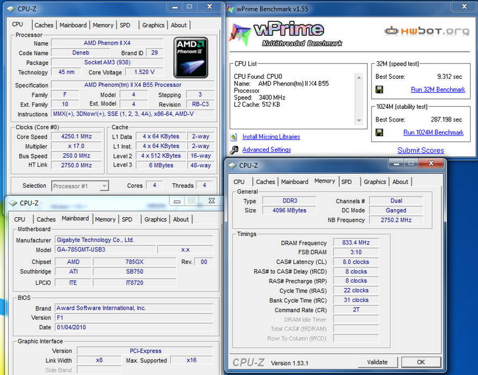
Task: Click the Core Voltage value 1.520 V
Action: (x=144, y=72)
